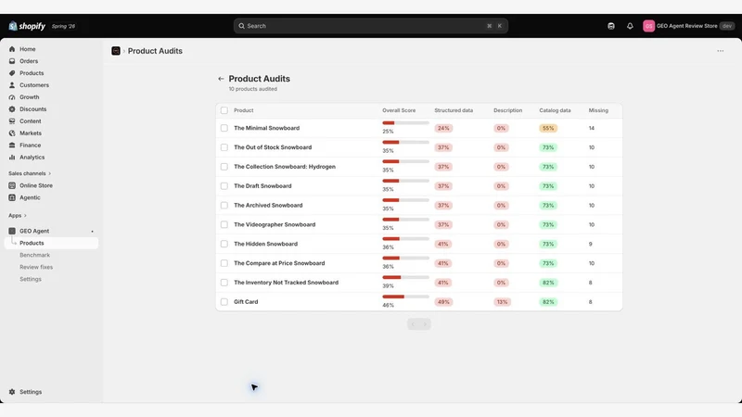Click the Growth icon
The height and width of the screenshot is (417, 742).
point(12,97)
